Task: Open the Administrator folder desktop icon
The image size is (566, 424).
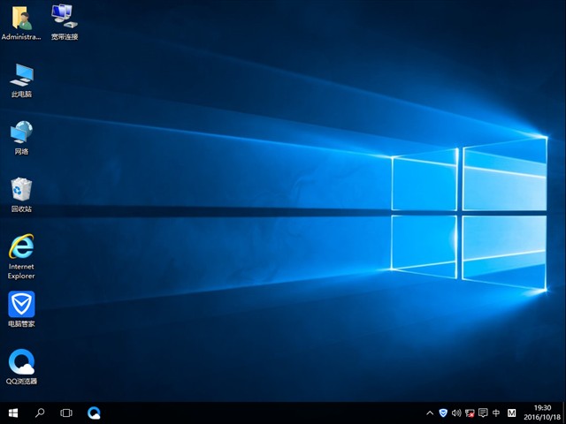Action: (21, 19)
